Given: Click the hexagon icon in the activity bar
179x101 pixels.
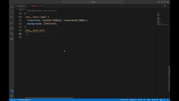Looking at the screenshot, I should (11, 34).
